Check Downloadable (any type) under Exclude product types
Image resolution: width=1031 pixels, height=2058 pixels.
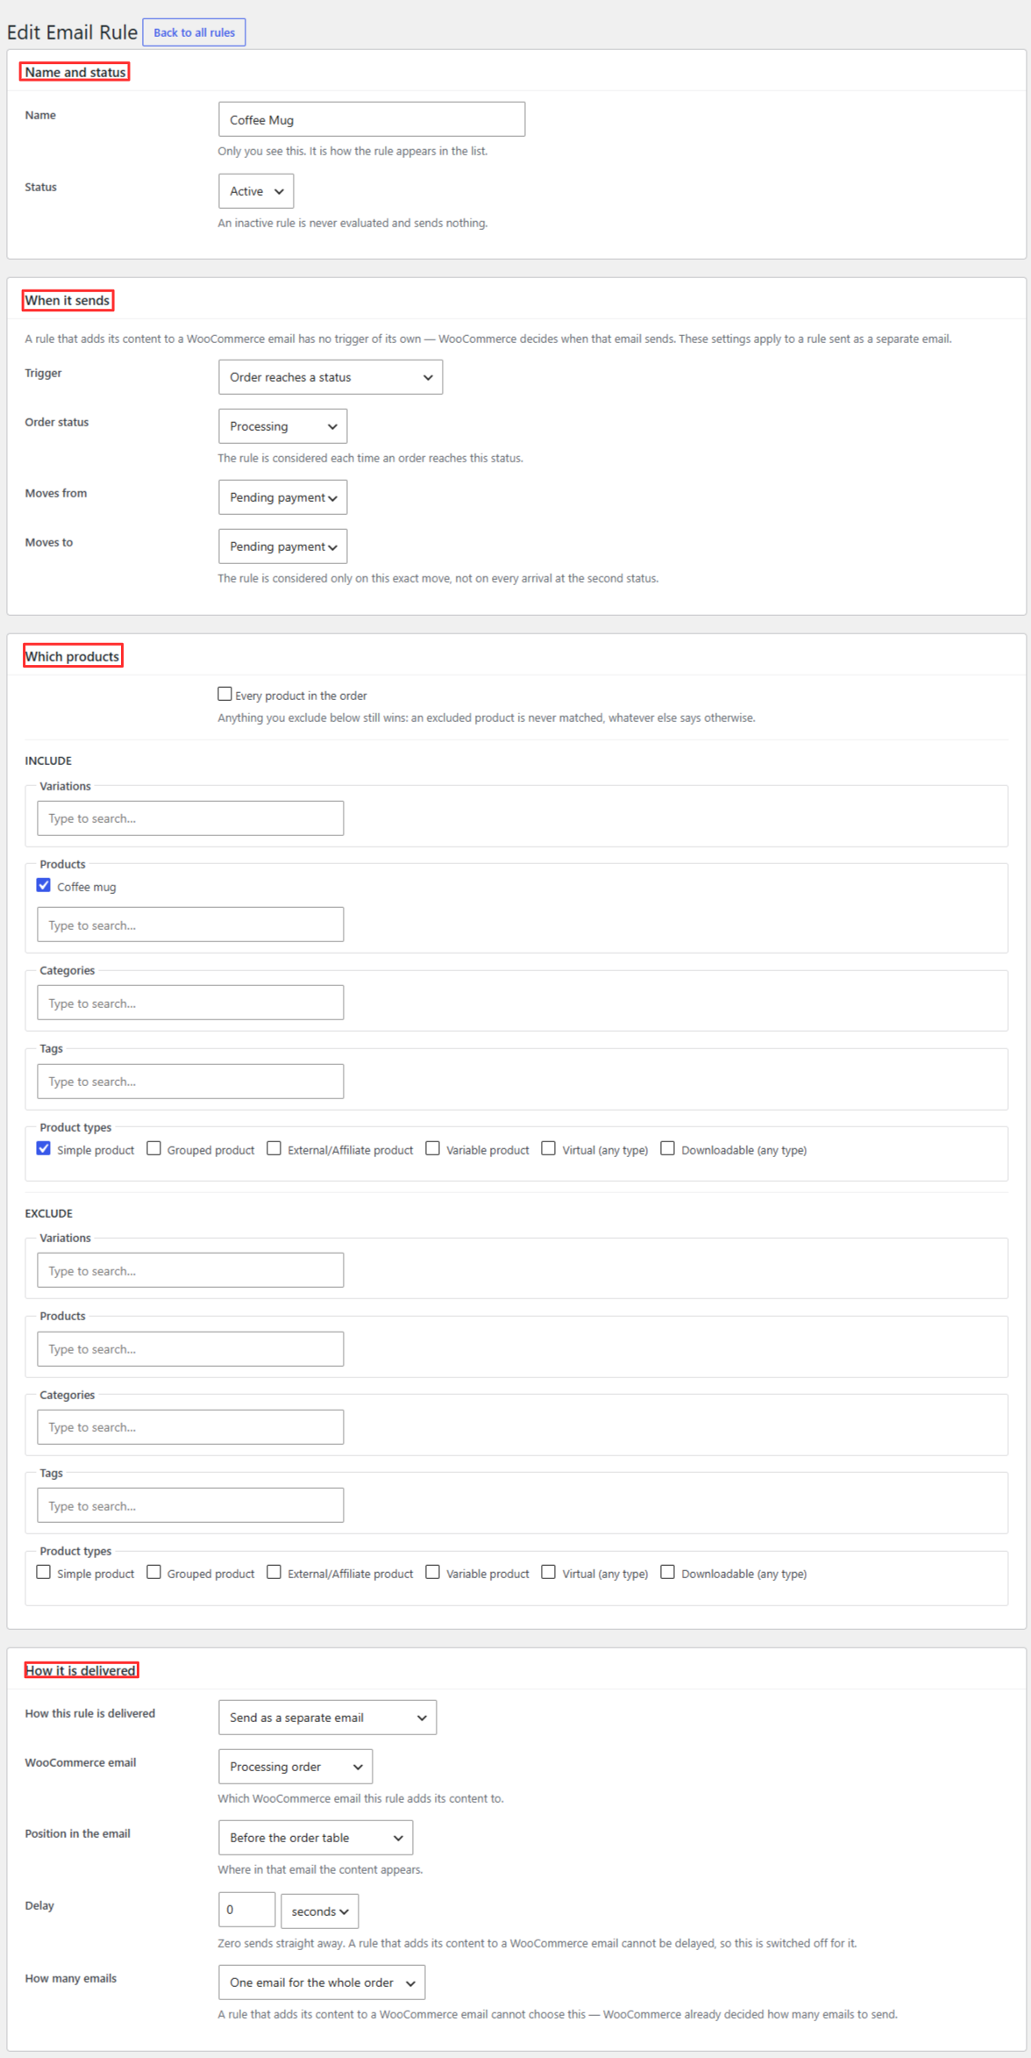pyautogui.click(x=667, y=1572)
